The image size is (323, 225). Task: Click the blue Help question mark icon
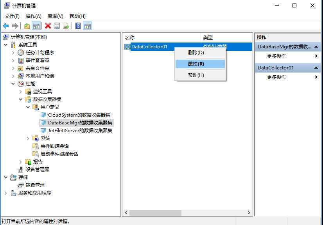(78, 26)
